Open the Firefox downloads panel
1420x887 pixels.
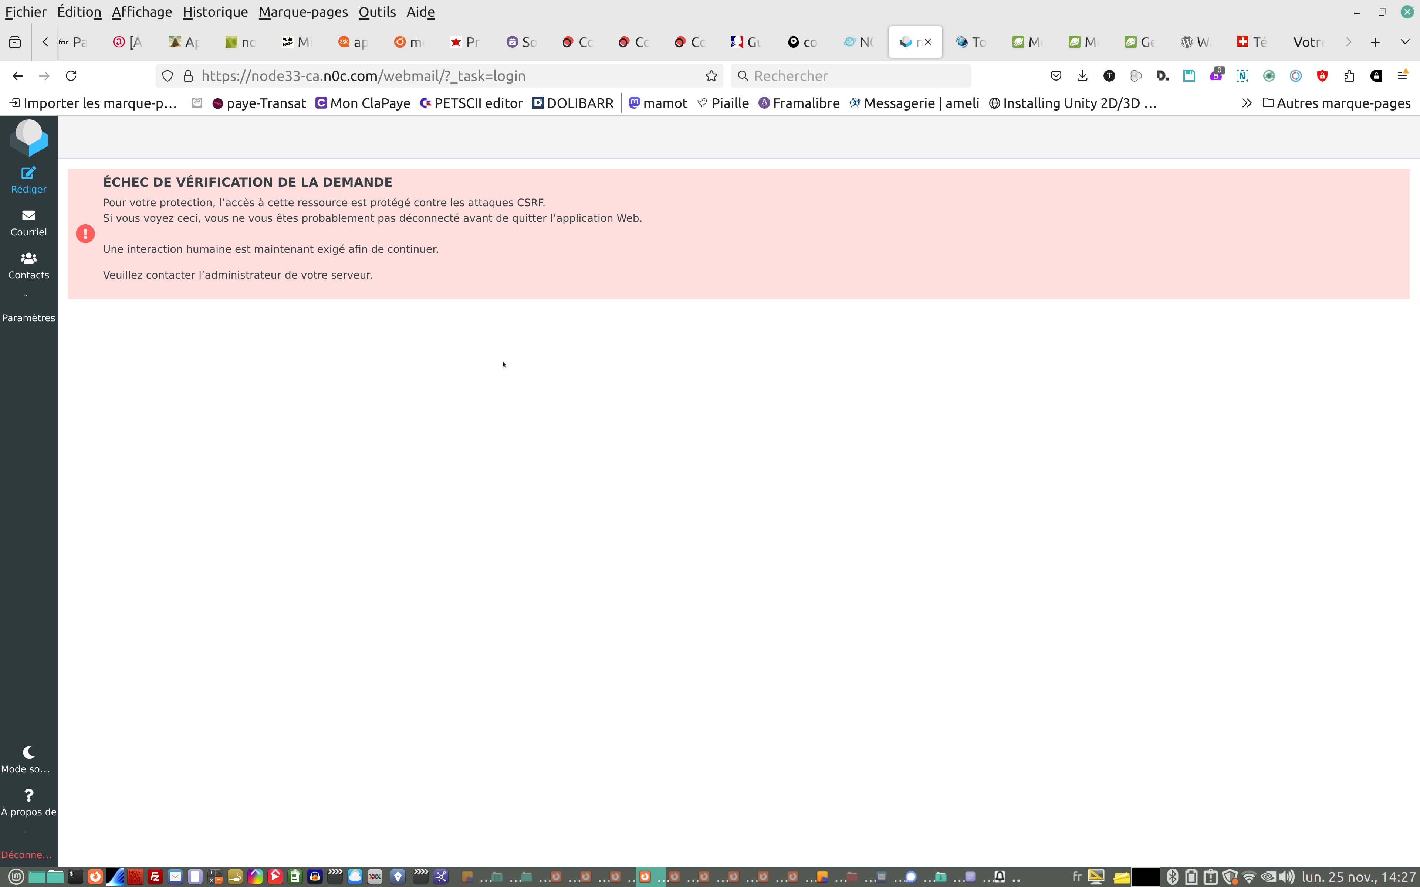[1083, 76]
